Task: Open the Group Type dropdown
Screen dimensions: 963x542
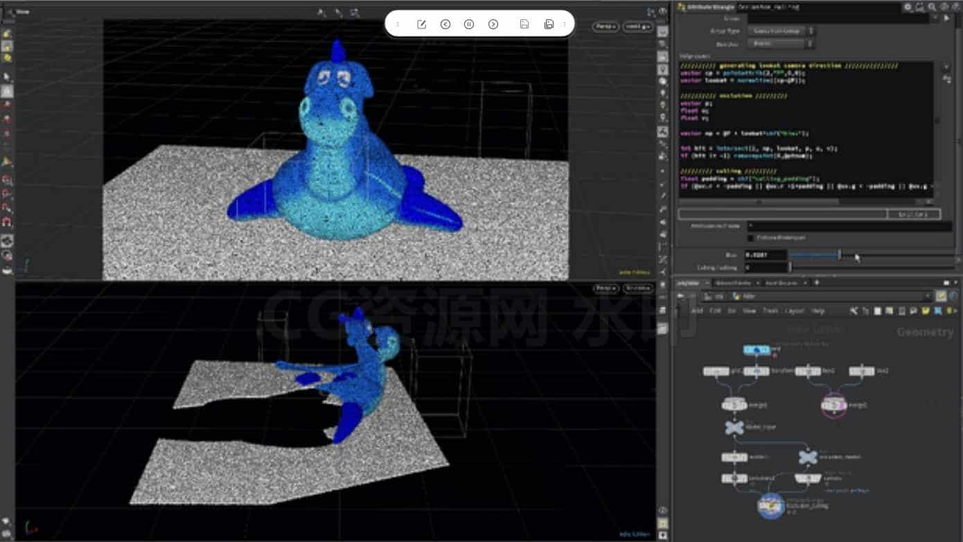Action: click(781, 31)
